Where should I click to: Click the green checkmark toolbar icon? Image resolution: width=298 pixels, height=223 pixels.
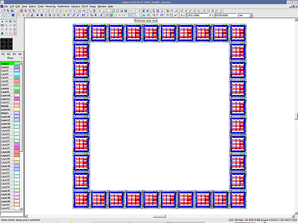pyautogui.click(x=176, y=15)
